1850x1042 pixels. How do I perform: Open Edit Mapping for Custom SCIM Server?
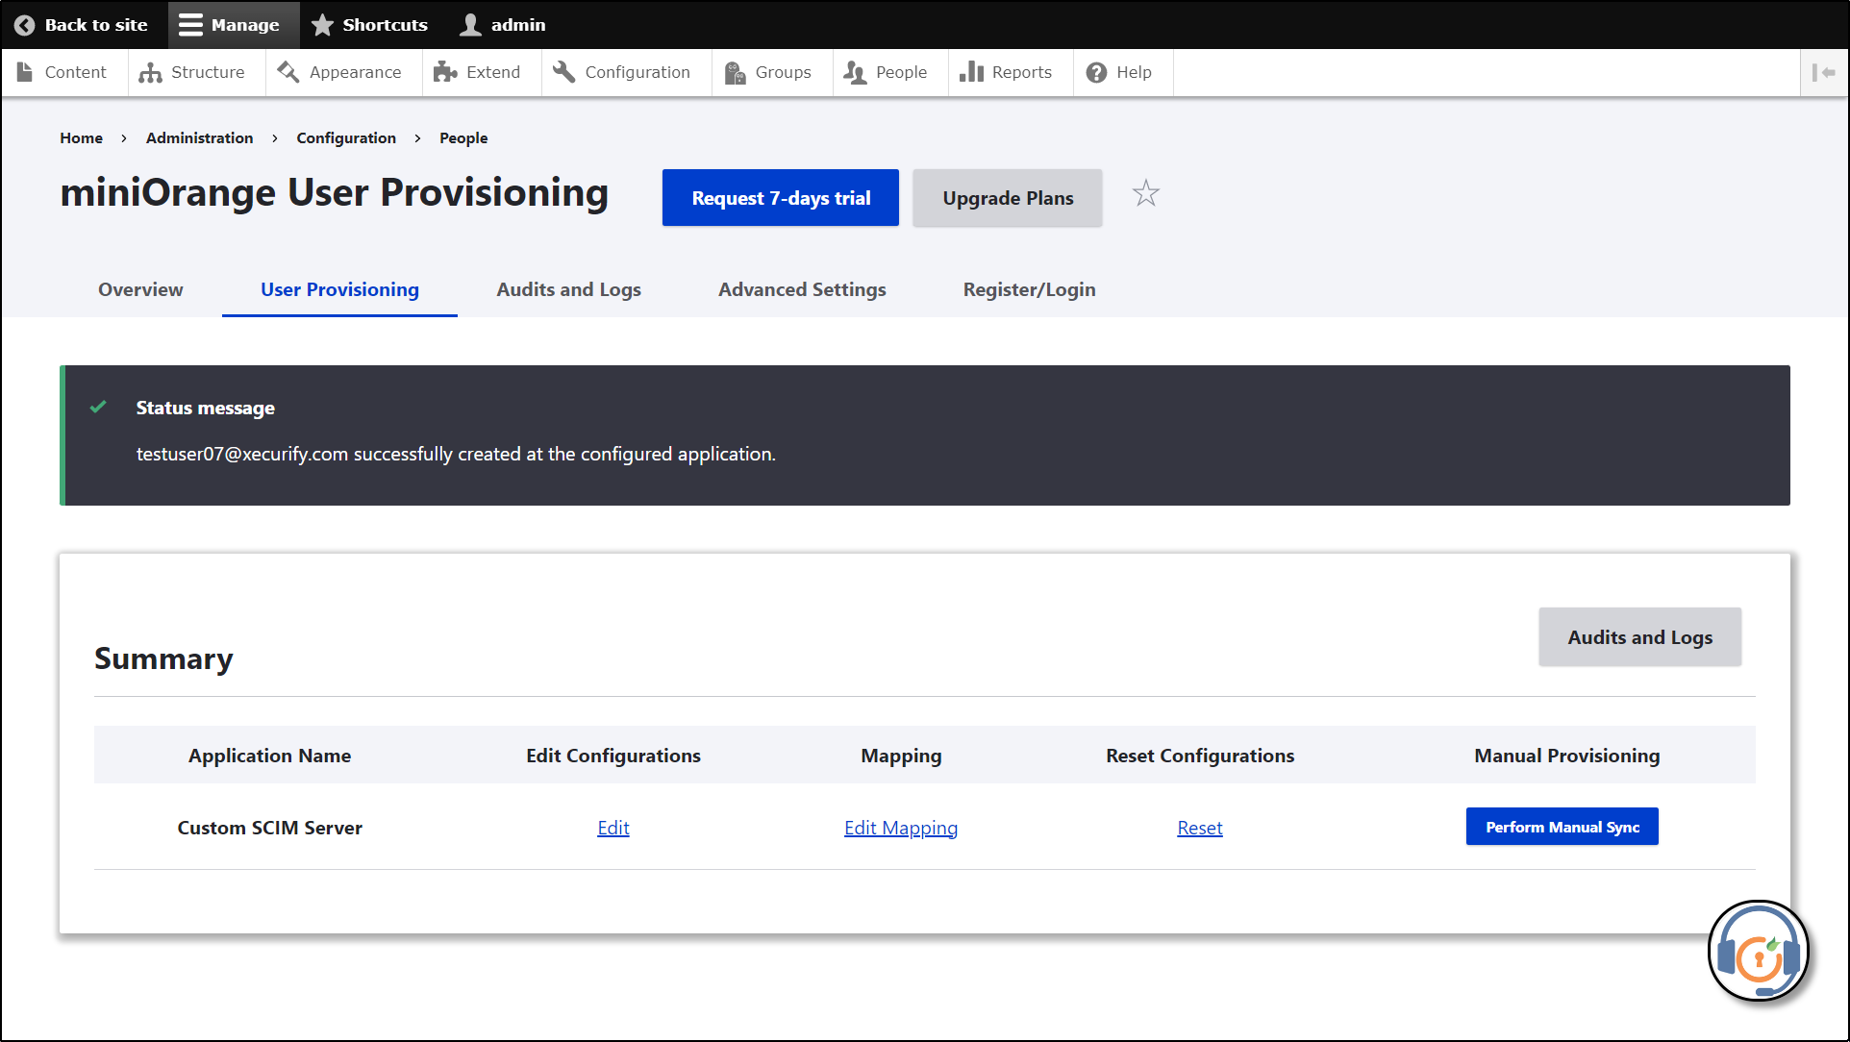click(x=900, y=827)
